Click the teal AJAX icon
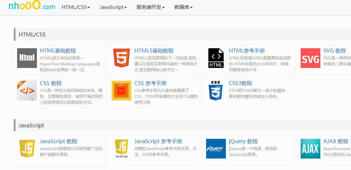 (310, 149)
